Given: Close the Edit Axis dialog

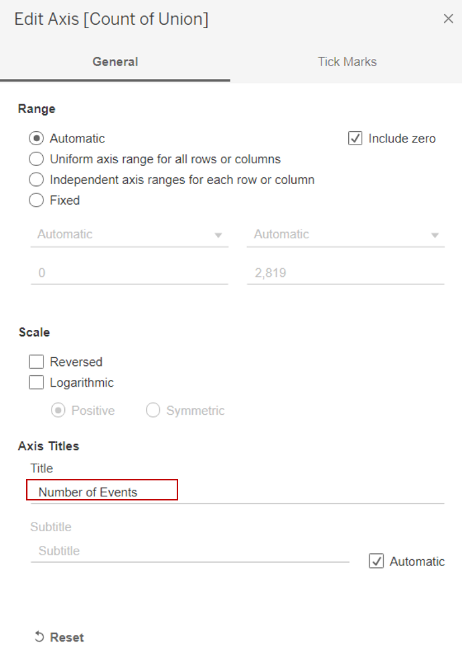Looking at the screenshot, I should point(449,19).
